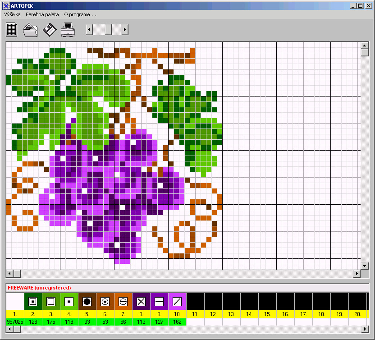Click palette scrollbar right arrow
The width and height of the screenshot is (375, 340).
coord(365,329)
